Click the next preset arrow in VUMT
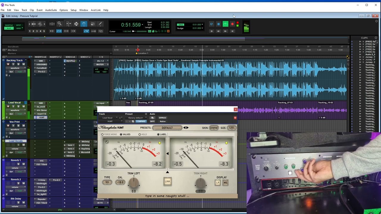Viewport: 381px width, 214px height. click(187, 128)
